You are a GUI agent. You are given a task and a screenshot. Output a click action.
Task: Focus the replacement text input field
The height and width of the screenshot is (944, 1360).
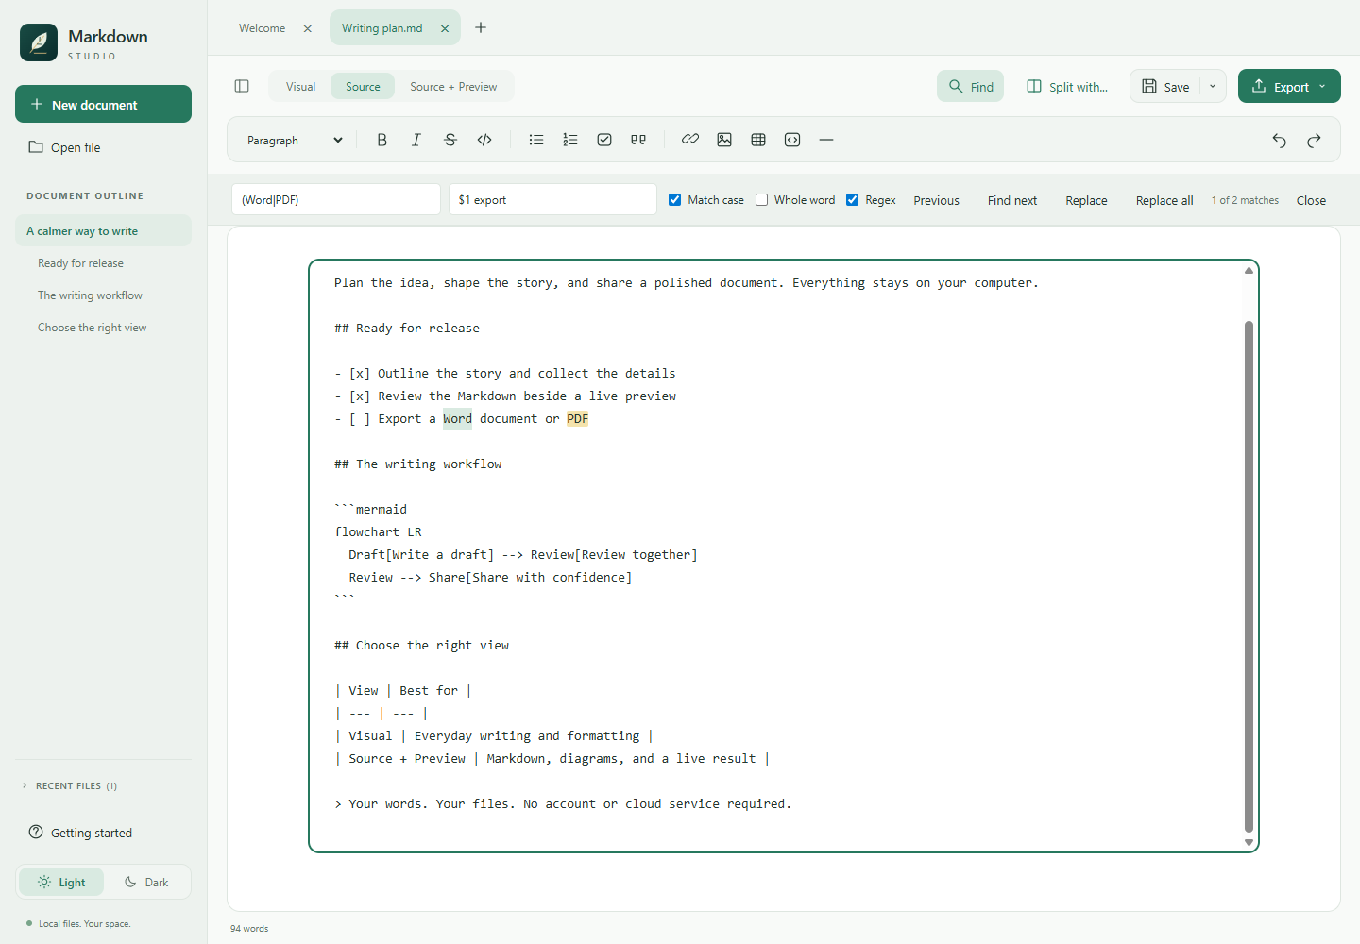click(552, 199)
